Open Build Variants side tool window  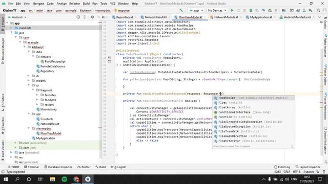3,150
